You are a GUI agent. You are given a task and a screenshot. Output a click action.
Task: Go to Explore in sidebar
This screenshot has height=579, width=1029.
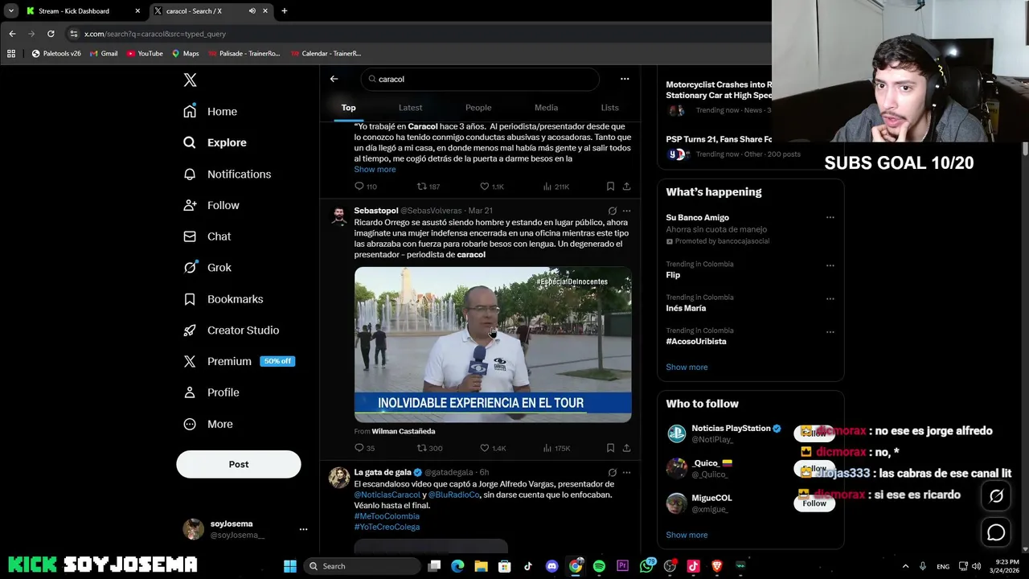215,142
